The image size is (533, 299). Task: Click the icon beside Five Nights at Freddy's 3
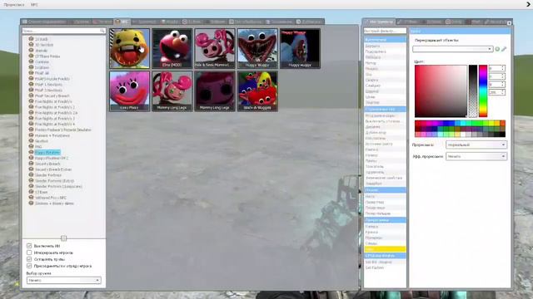click(x=31, y=118)
